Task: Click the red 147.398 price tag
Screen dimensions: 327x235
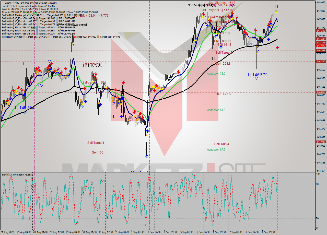Action: click(321, 31)
